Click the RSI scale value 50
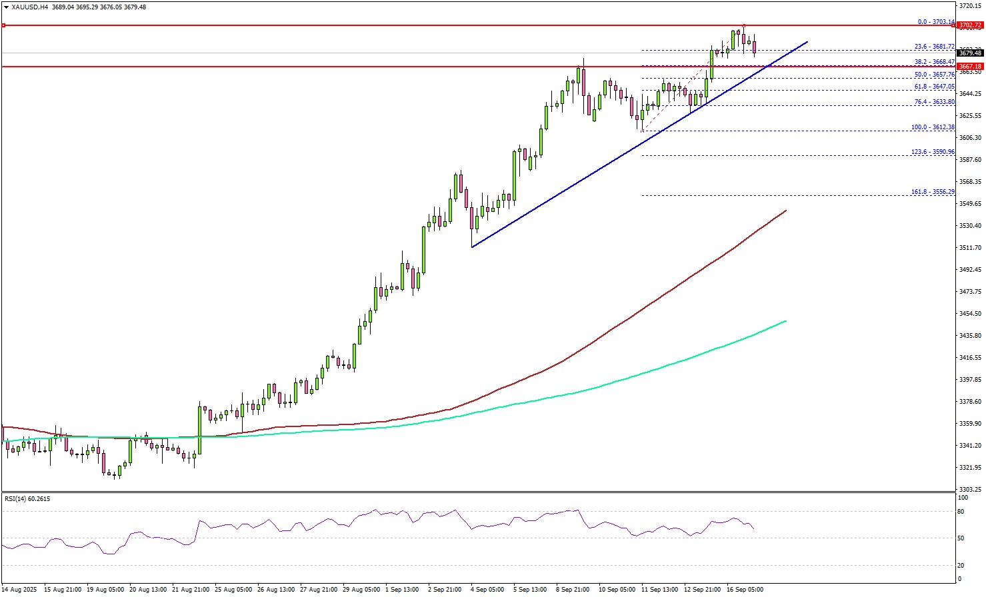This screenshot has height=597, width=986. [962, 538]
